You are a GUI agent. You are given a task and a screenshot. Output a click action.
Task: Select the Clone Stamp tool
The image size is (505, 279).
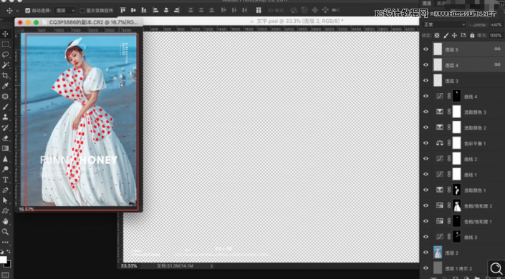[x=6, y=117]
